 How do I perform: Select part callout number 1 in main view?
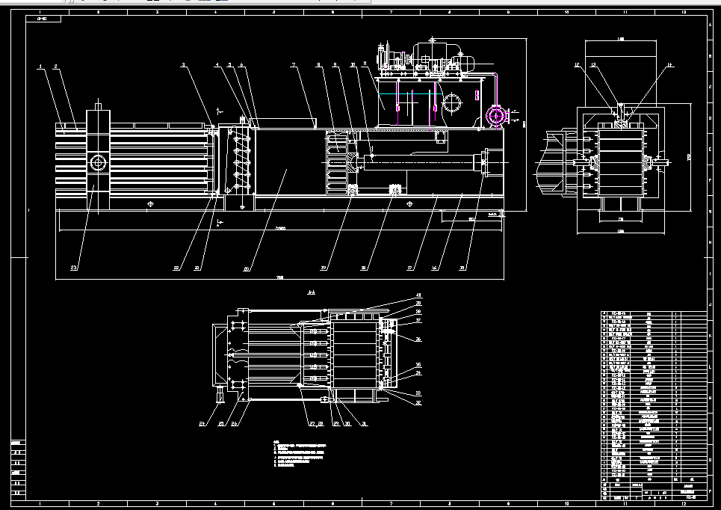point(40,67)
